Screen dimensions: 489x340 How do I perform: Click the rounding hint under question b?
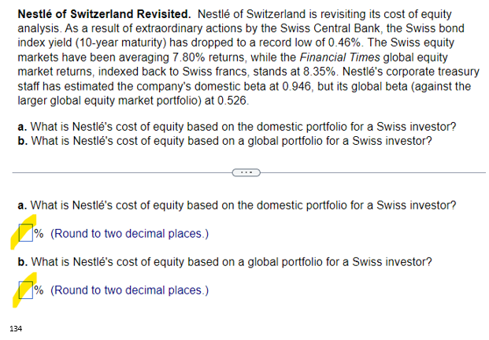pos(130,290)
